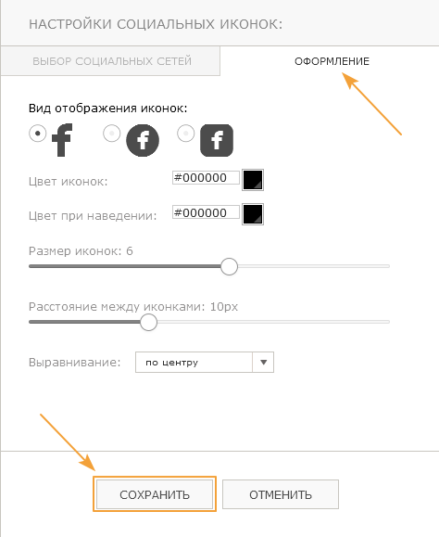Switch to the 'Оформление' tab

point(332,61)
